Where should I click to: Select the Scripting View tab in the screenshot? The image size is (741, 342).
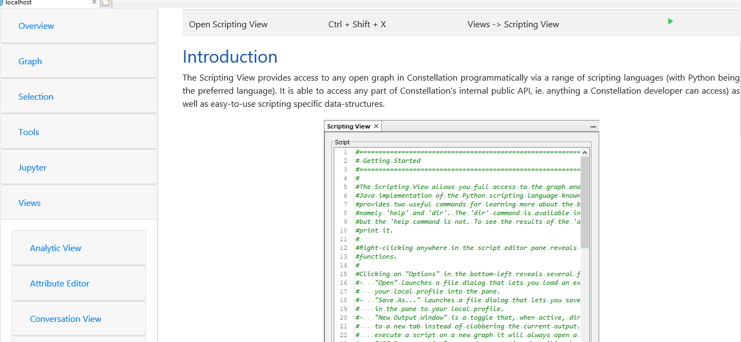(x=349, y=126)
